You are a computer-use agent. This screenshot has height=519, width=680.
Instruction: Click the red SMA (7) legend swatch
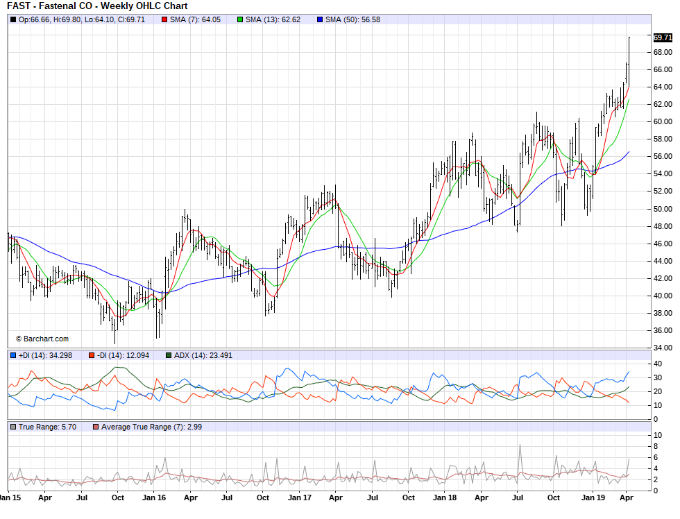point(164,19)
